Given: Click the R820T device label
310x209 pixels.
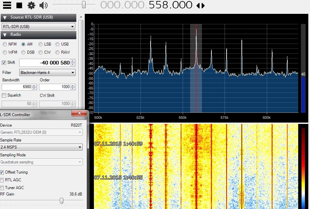Looking at the screenshot, I should [76, 125].
